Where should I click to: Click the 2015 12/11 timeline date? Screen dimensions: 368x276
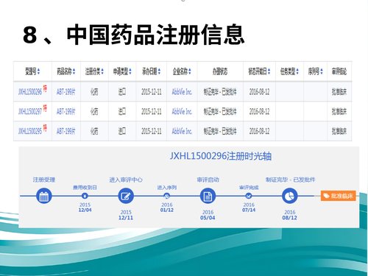click(126, 215)
